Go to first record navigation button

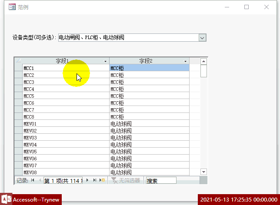(33, 180)
